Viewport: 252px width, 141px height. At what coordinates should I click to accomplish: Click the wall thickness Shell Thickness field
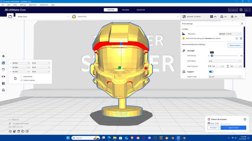218,66
